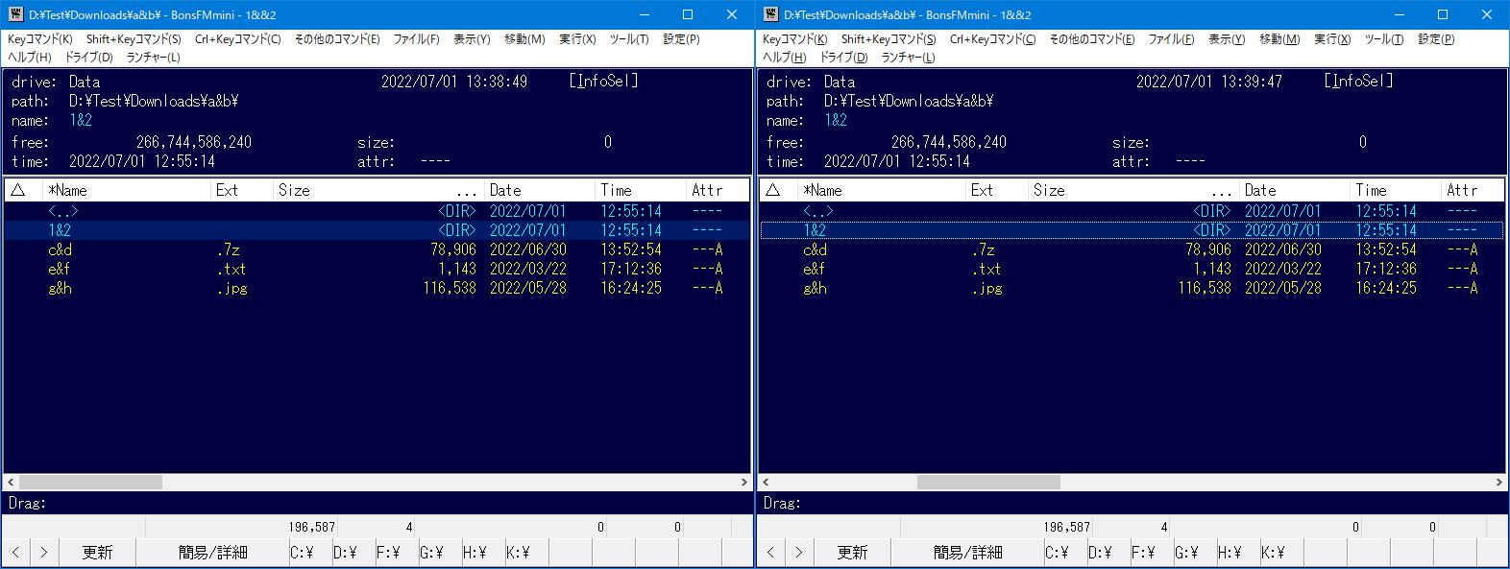Toggle 簡易/詳細 view in left window
The image size is (1510, 569).
tap(212, 553)
